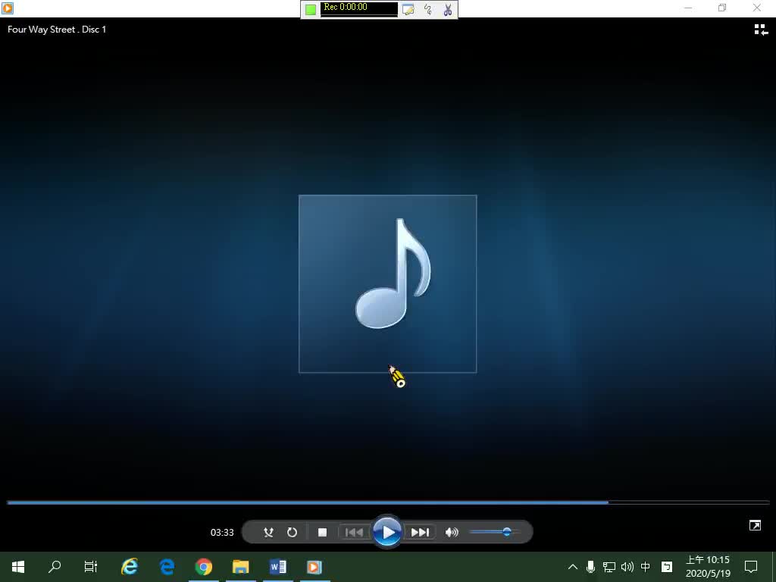Click the round blue Play button

(x=387, y=532)
